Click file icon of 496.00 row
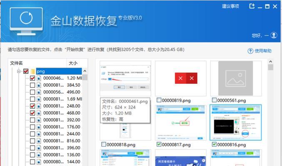The height and width of the screenshot is (166, 282). click(39, 92)
